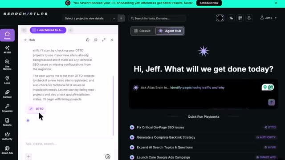Open Smart Ads in the sidebar
Image resolution: width=285 pixels, height=160 pixels.
(7, 150)
